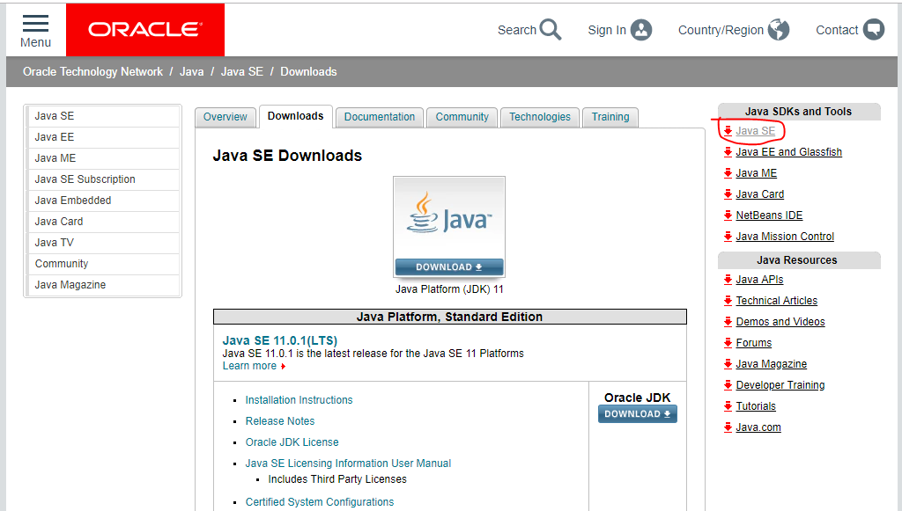Click the Oracle JDK DOWNLOAD button
This screenshot has width=902, height=511.
point(638,414)
